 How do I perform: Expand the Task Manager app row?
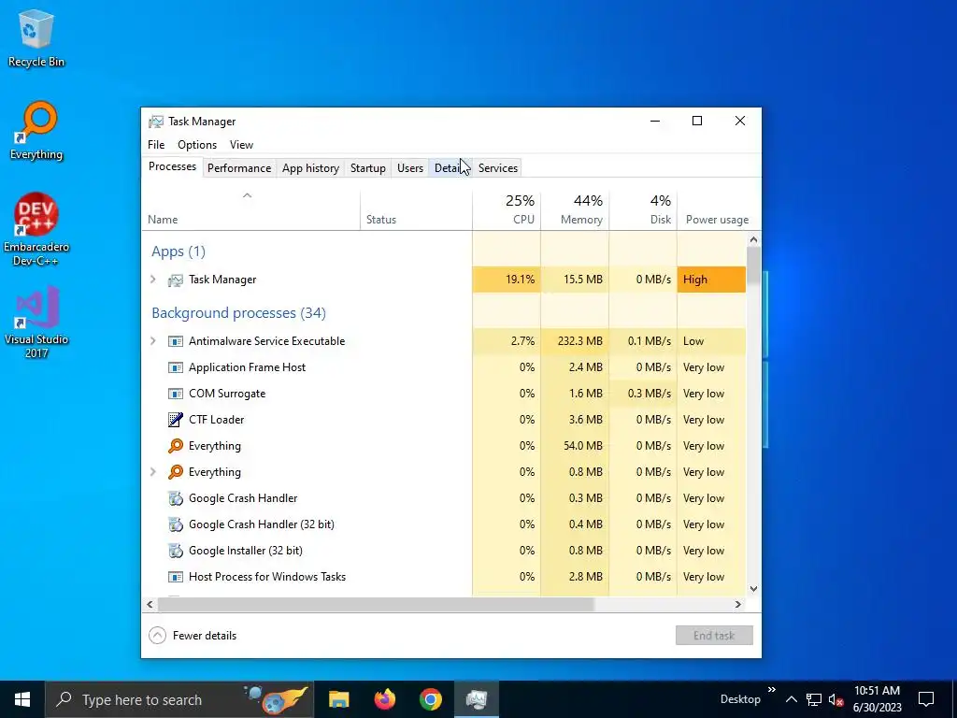tap(153, 280)
